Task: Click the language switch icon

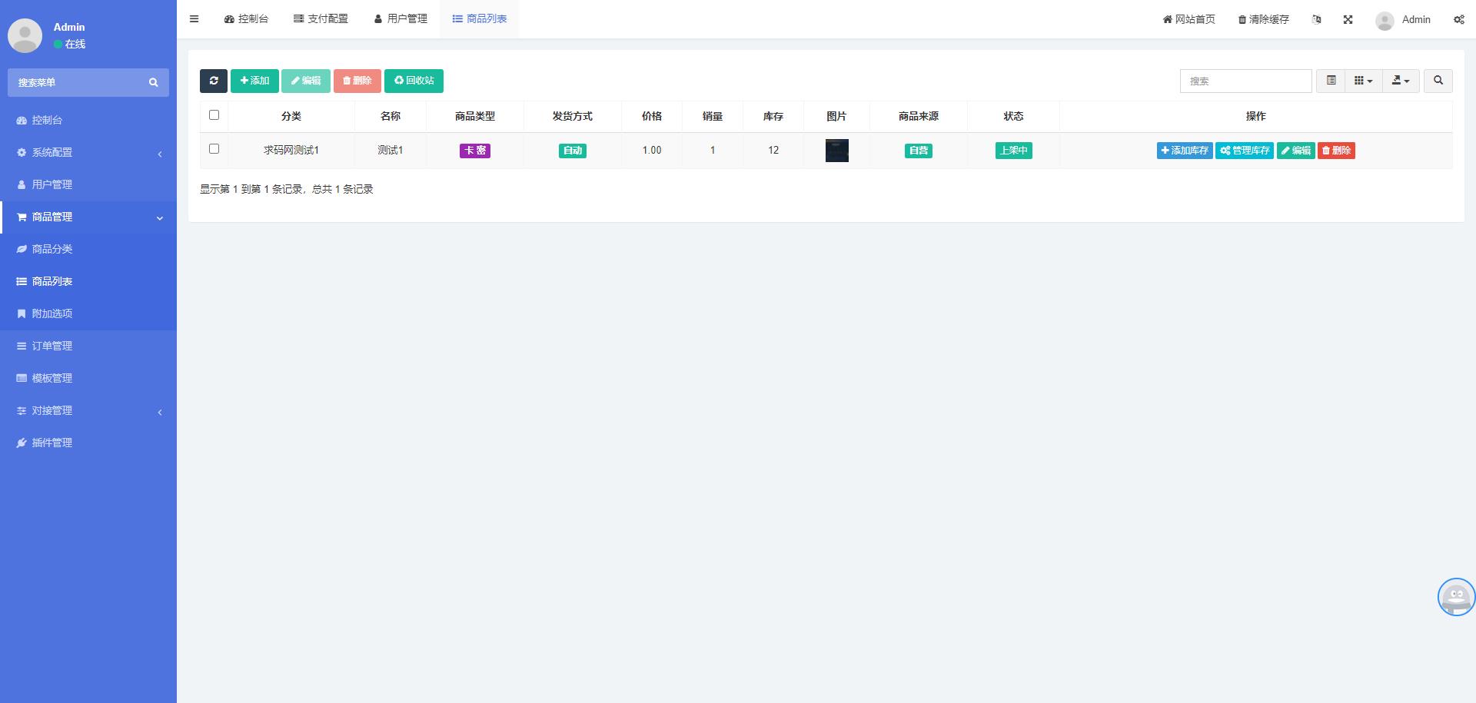Action: 1317,19
